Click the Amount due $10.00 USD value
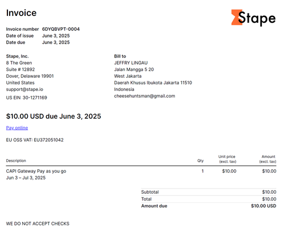Image resolution: width=284 pixels, height=234 pixels. coord(264,206)
